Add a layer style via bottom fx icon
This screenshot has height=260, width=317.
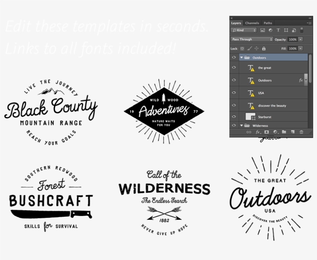coord(258,132)
